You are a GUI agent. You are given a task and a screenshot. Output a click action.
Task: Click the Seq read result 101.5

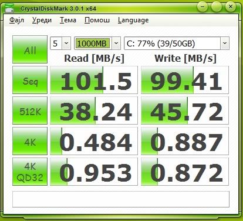click(94, 80)
